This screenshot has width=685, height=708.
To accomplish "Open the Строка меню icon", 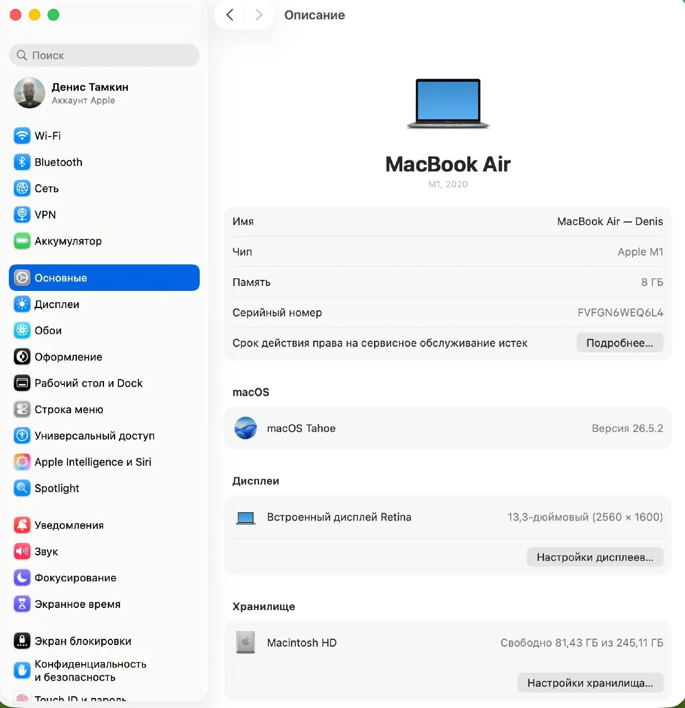I will point(22,409).
